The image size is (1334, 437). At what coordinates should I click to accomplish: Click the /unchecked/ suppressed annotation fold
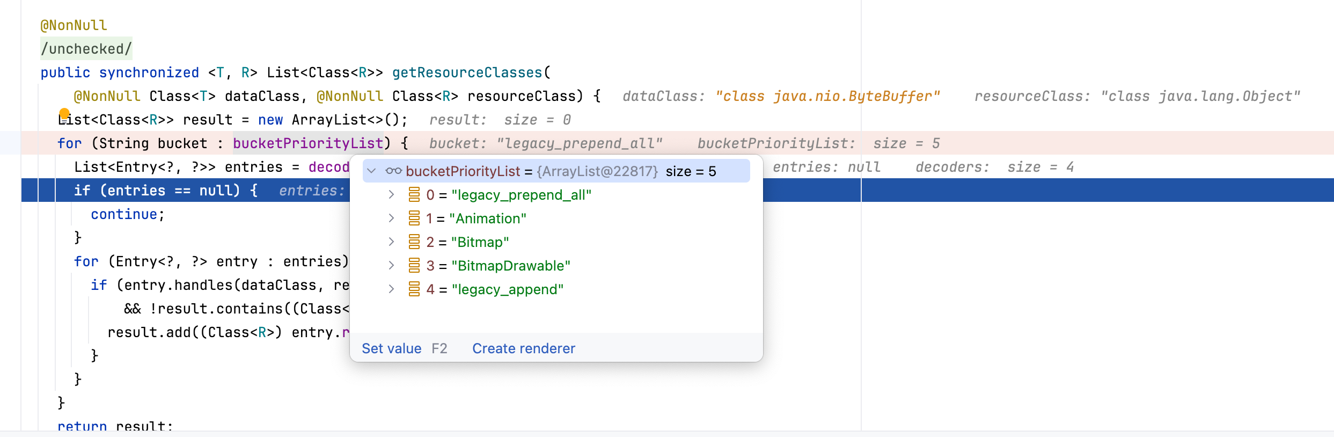(x=86, y=49)
